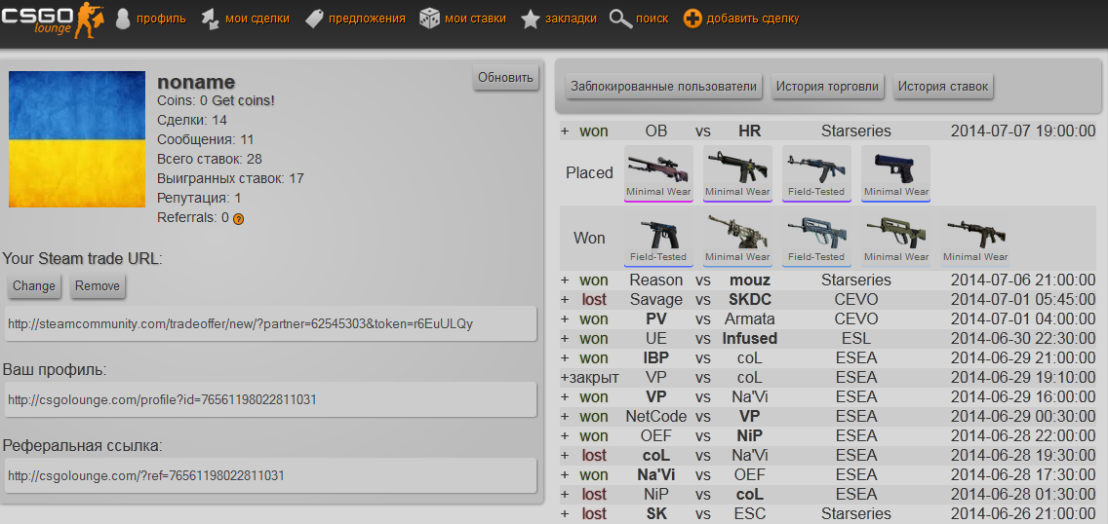Click the Change trade URL button
Screen dimensions: 1108x524
(x=34, y=285)
